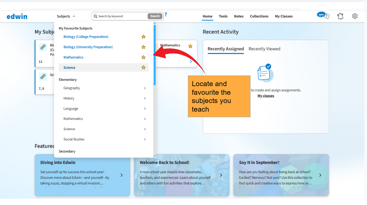367x205 pixels.
Task: Open Diving into Edwin card arrow
Action: [121, 175]
